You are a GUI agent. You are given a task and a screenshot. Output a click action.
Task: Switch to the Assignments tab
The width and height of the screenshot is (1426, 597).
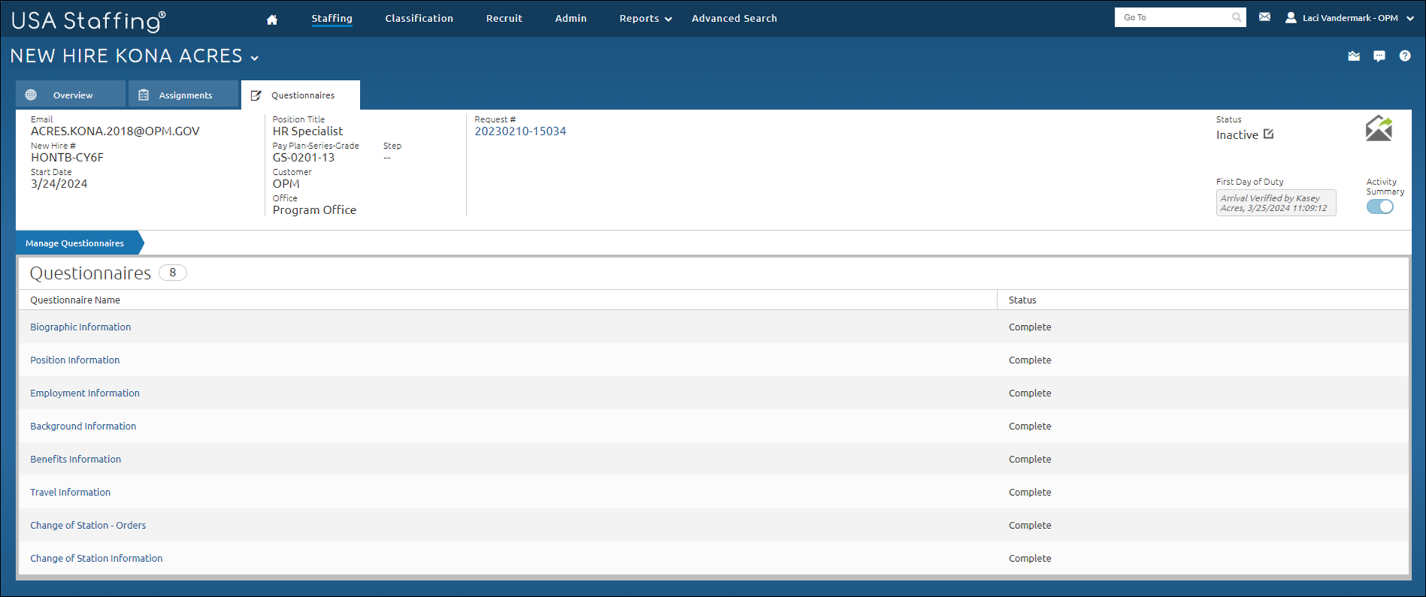point(183,94)
